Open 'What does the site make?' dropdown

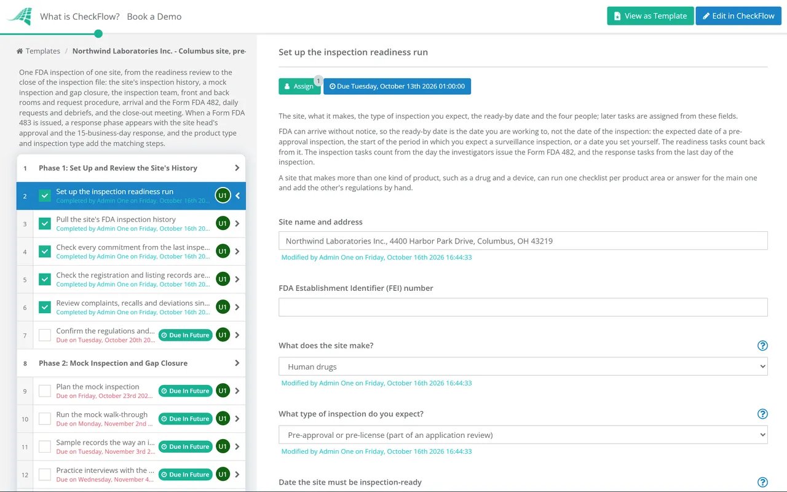(x=523, y=367)
